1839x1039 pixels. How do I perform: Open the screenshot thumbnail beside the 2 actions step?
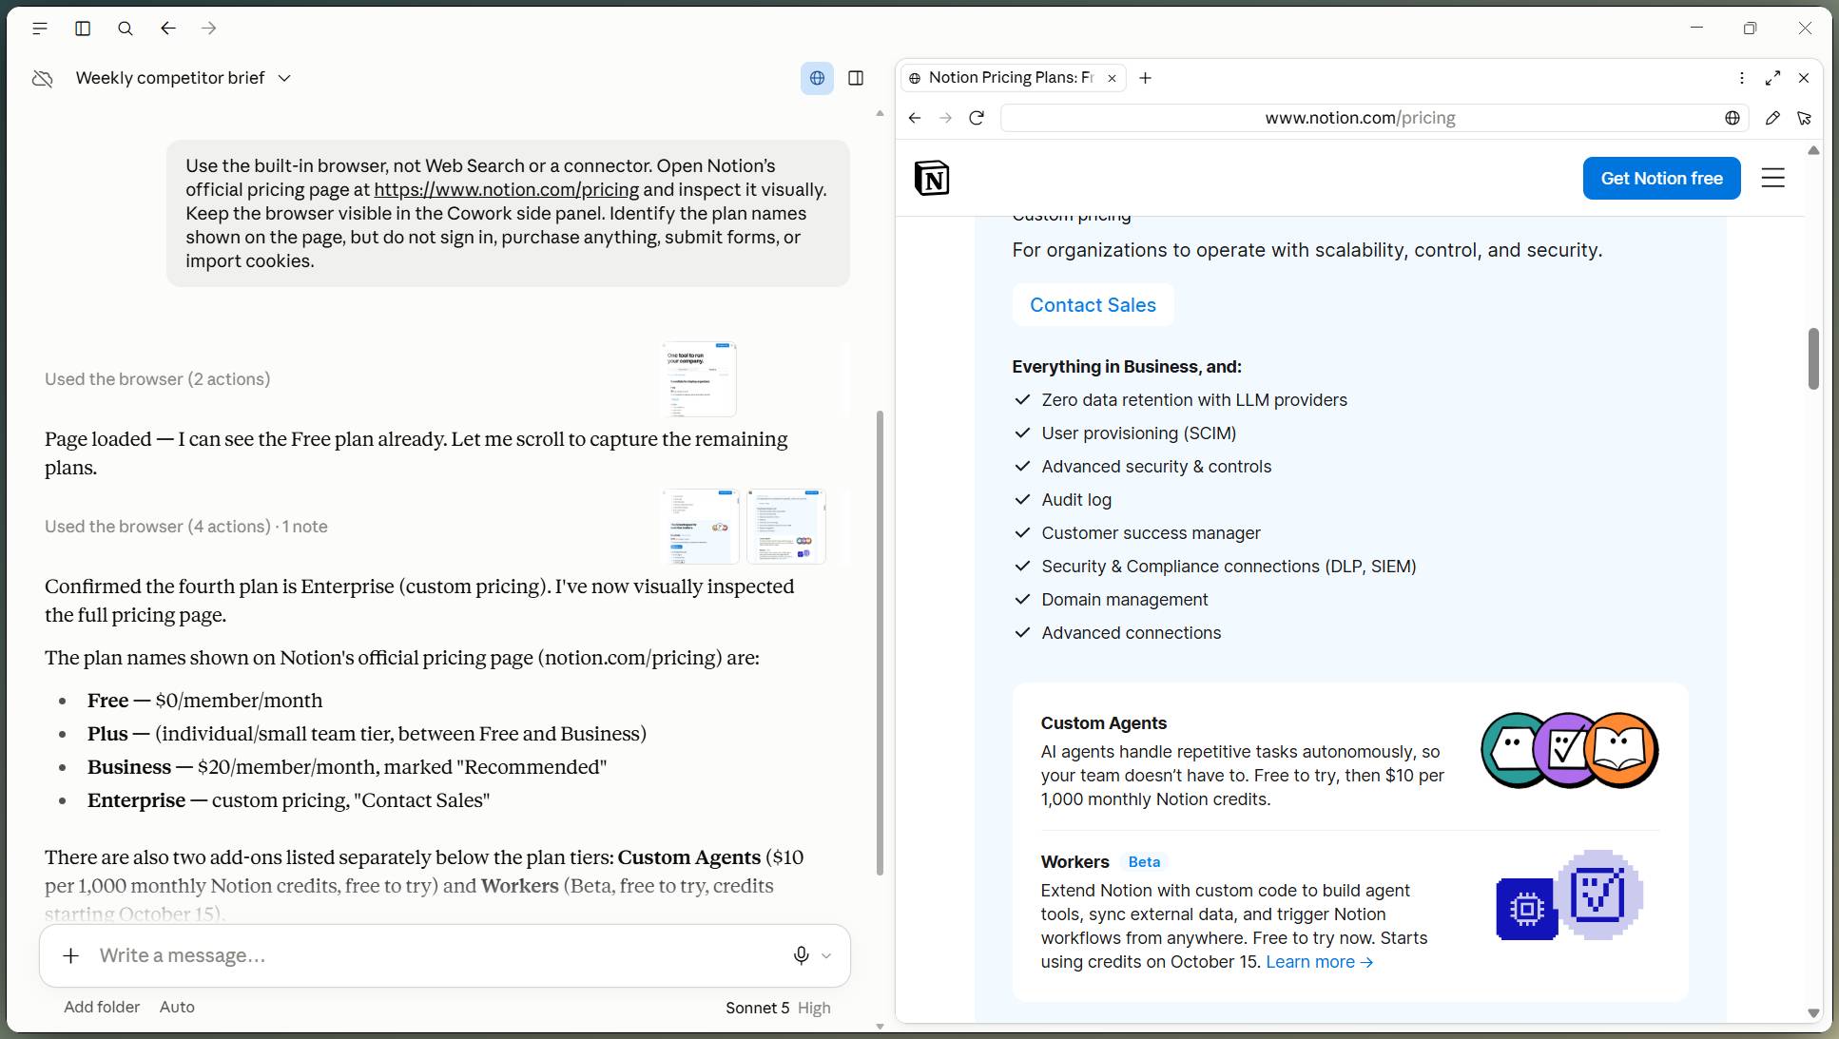click(699, 379)
